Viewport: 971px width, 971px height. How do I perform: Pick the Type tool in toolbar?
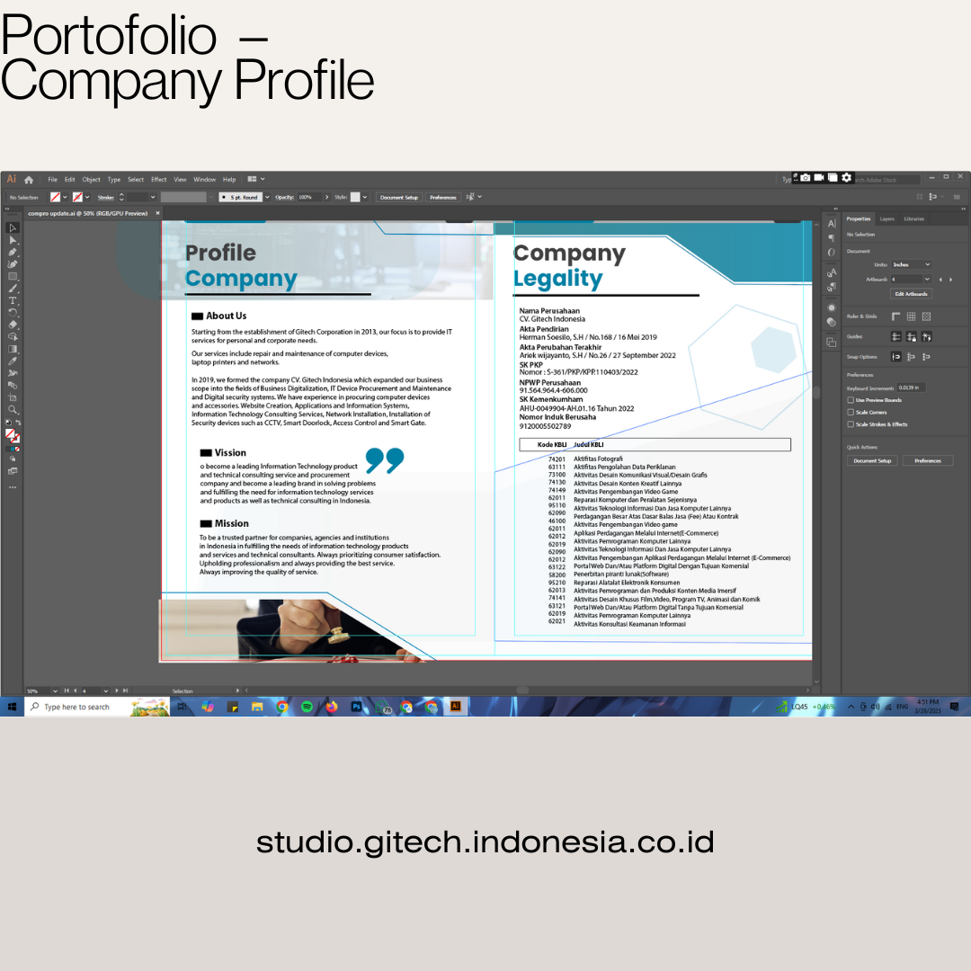click(13, 300)
